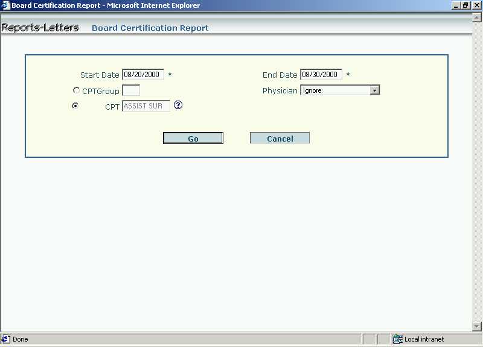Image resolution: width=483 pixels, height=347 pixels.
Task: Select the CPT radio button
Action: point(75,105)
